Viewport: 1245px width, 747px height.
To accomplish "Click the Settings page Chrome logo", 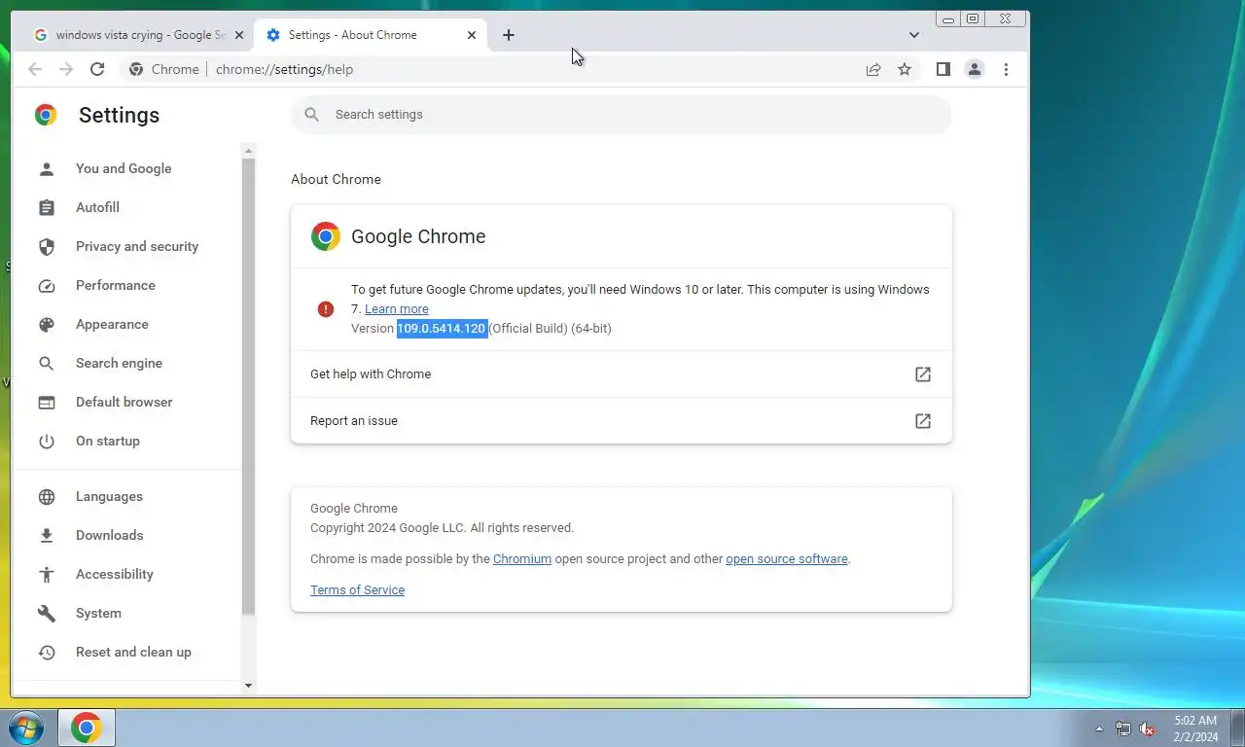I will 46,115.
